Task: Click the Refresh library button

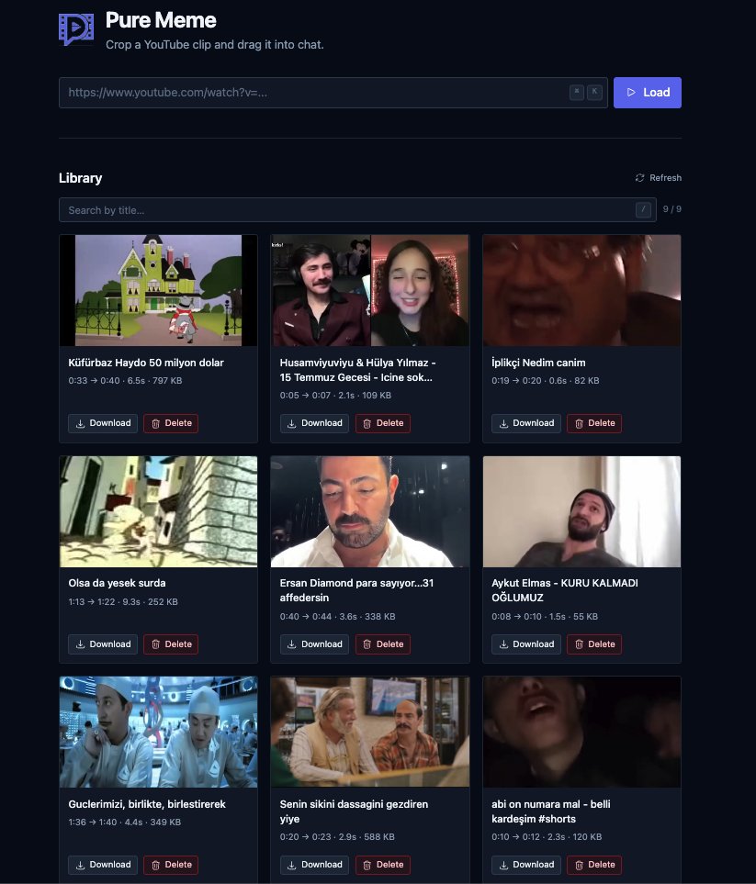Action: coord(659,177)
